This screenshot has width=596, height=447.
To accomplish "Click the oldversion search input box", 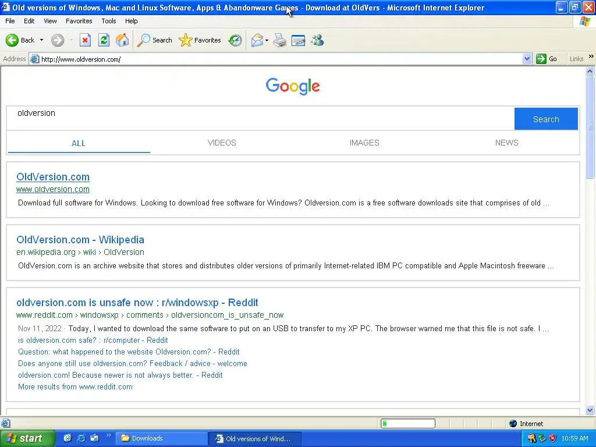I will click(260, 119).
